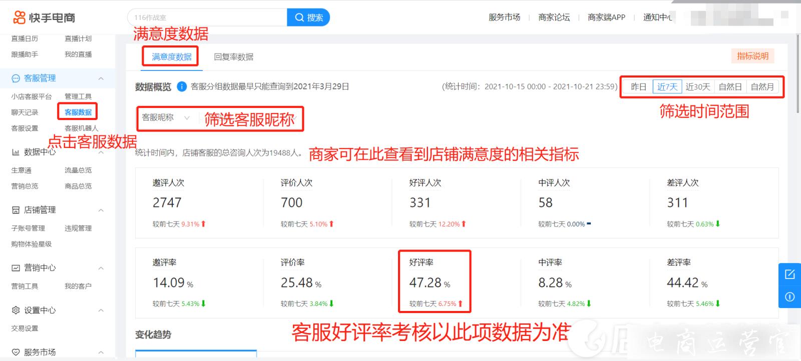The height and width of the screenshot is (361, 801).
Task: Click the 好评人次 value 331
Action: 420,203
